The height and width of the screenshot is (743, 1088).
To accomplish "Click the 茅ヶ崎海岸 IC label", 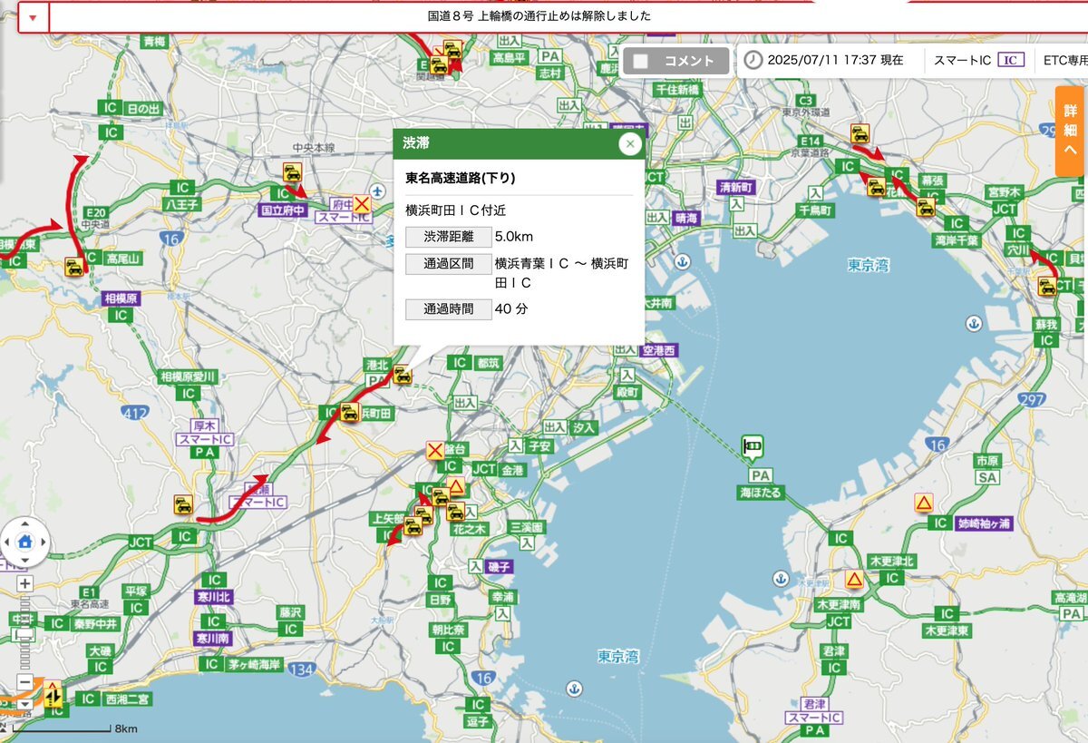I will (256, 664).
